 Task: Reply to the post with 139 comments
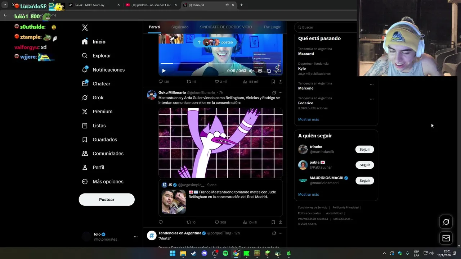pyautogui.click(x=164, y=82)
